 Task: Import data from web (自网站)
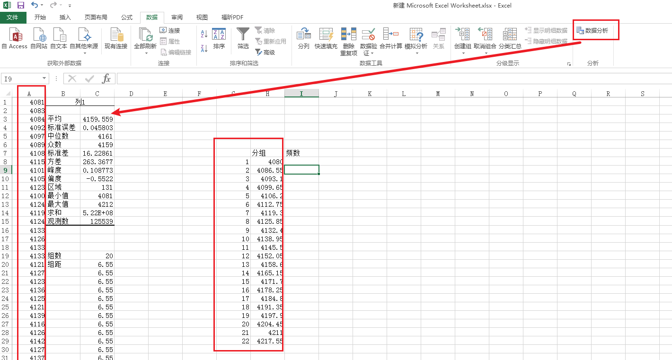[x=39, y=39]
